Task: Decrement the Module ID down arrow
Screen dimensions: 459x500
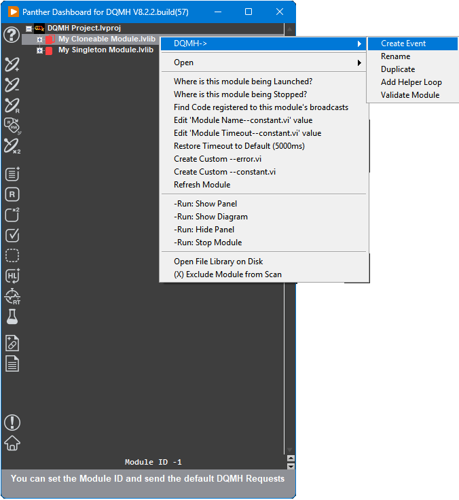Action: [291, 466]
